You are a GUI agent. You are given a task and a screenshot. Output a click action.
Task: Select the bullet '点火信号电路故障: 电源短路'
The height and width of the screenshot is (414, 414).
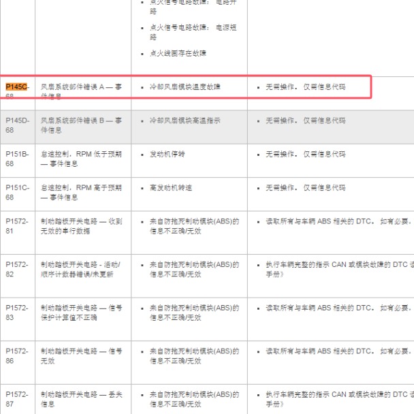click(x=193, y=32)
